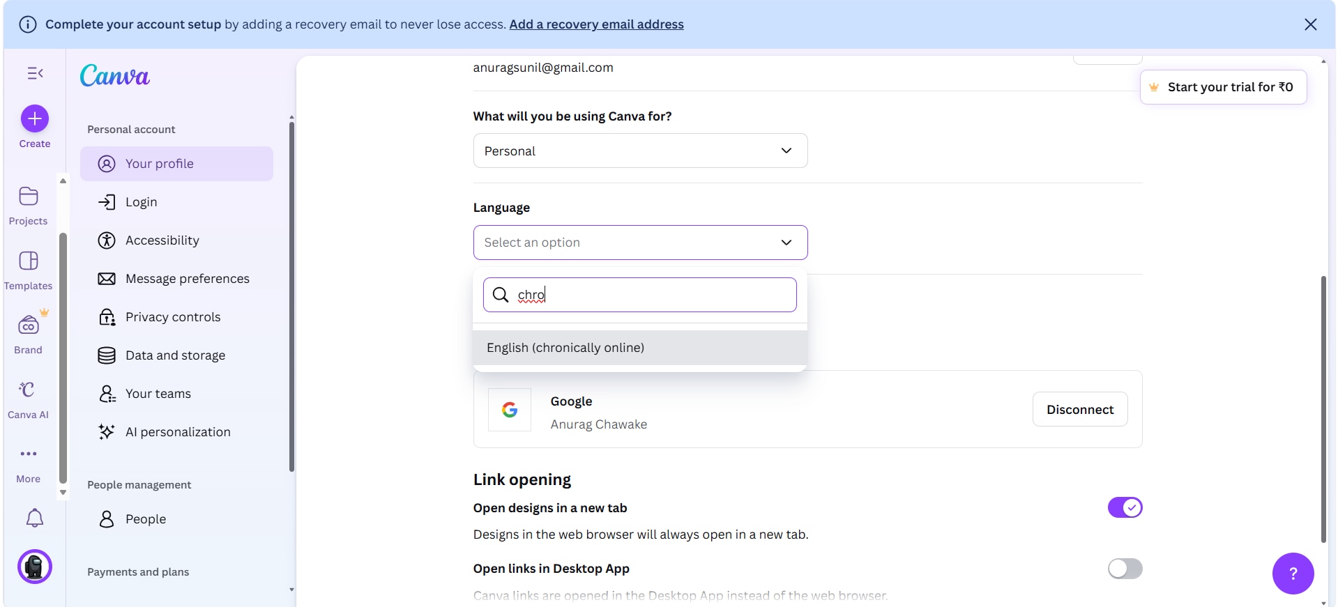Disable Open designs in a new tab
1338x607 pixels.
point(1125,507)
